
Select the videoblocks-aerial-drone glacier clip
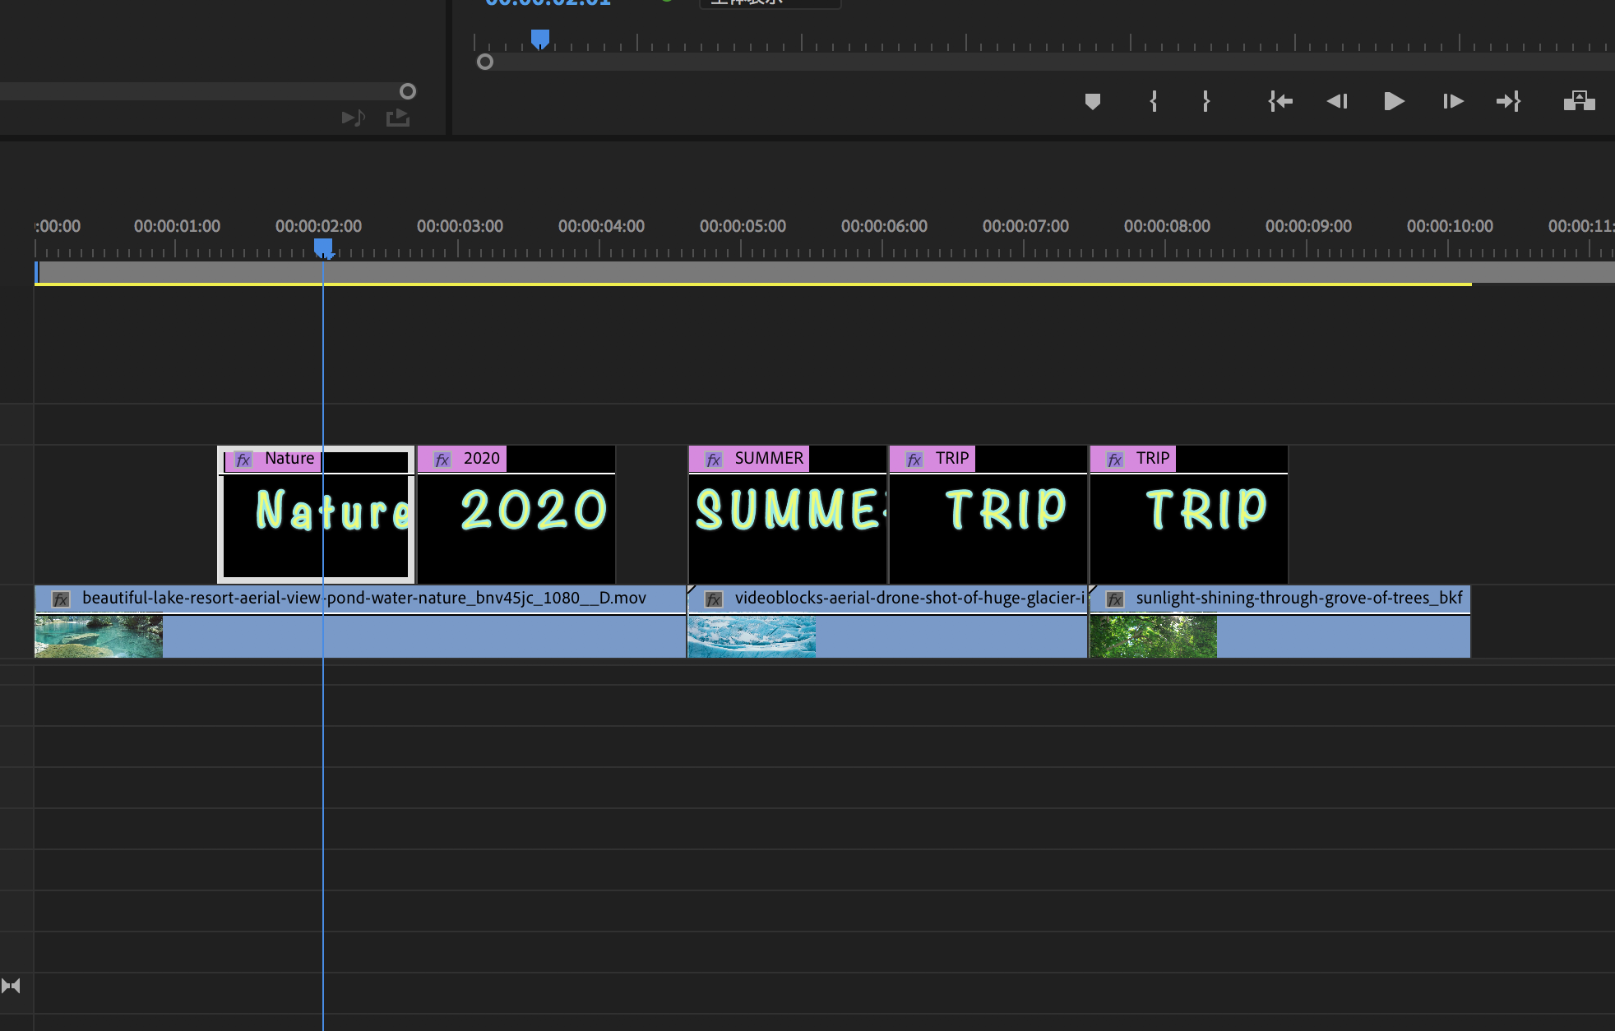(x=887, y=622)
